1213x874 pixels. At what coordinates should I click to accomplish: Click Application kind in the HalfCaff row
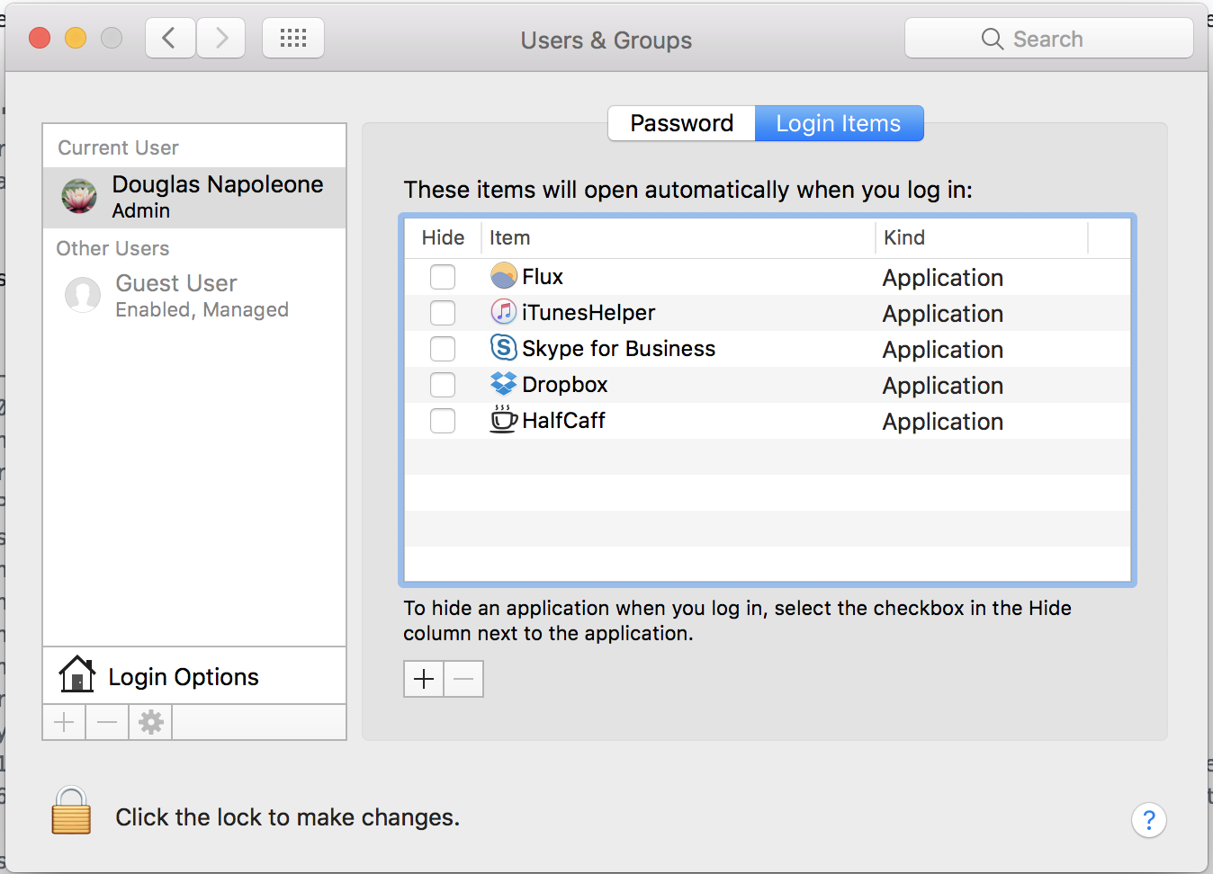943,422
